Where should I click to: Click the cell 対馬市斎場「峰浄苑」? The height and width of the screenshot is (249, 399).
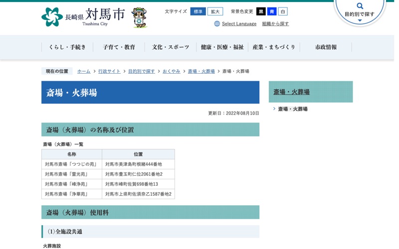click(x=72, y=184)
